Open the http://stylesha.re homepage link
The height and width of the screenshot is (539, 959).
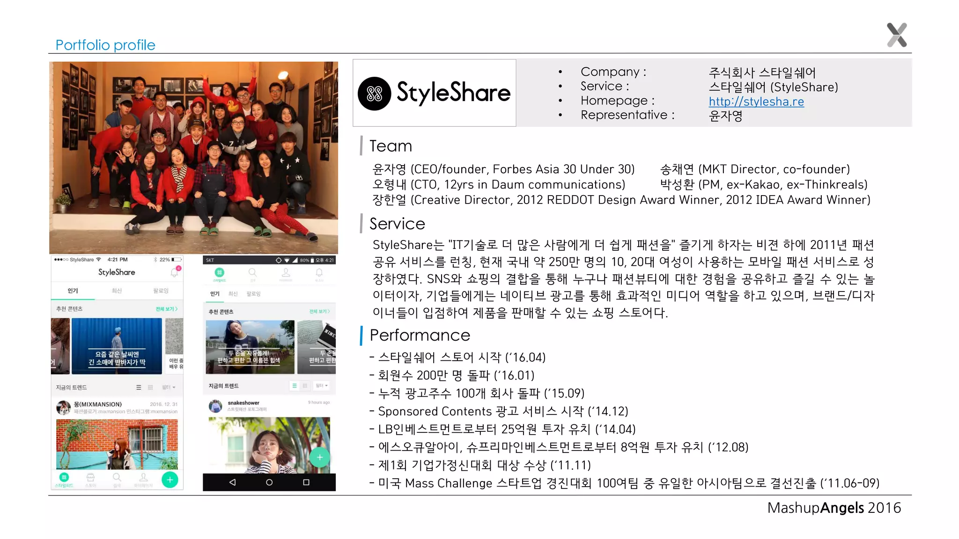click(x=756, y=102)
